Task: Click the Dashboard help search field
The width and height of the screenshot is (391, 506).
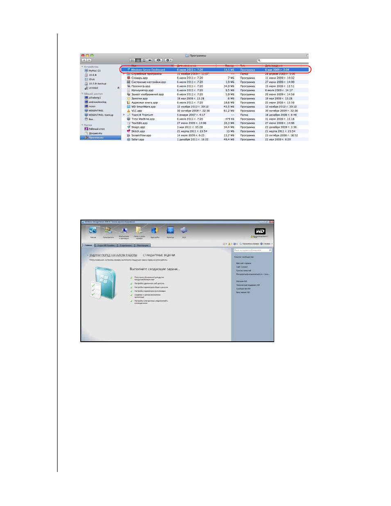Action: click(x=252, y=250)
